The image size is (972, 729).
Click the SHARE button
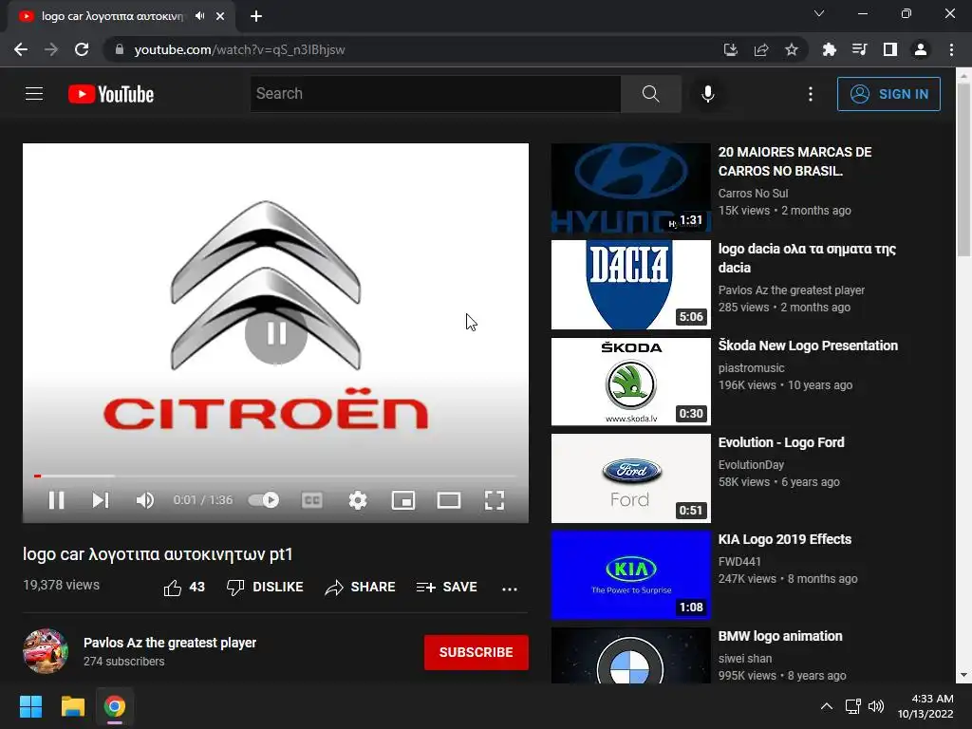pyautogui.click(x=360, y=587)
